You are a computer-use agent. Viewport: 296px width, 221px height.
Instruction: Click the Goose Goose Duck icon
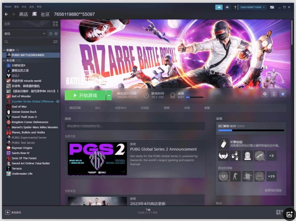point(9,112)
